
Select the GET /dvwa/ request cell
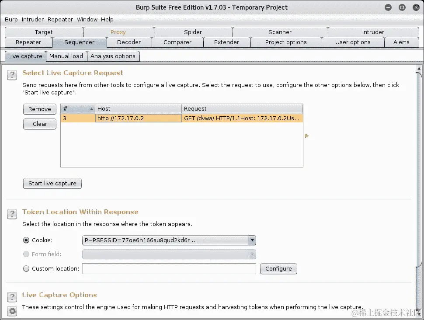[x=242, y=118]
